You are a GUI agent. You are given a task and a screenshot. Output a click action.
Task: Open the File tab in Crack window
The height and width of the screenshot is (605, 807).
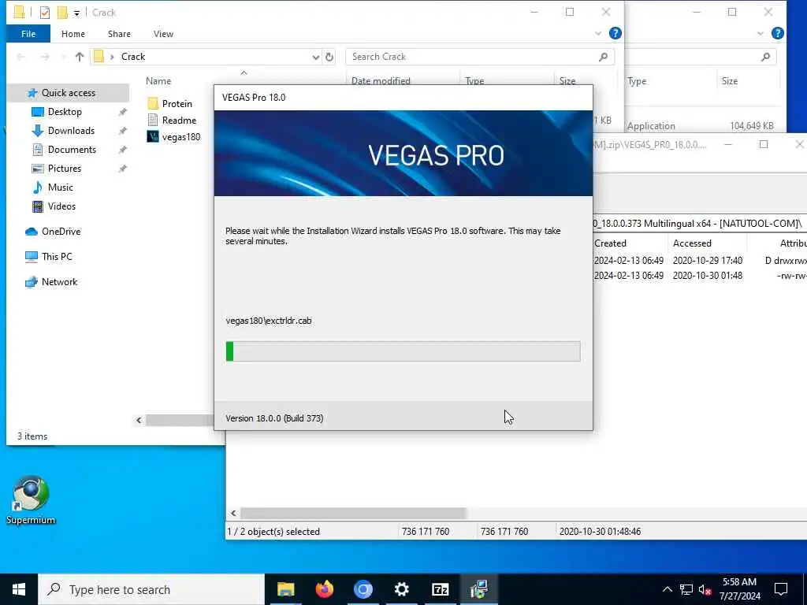tap(28, 34)
